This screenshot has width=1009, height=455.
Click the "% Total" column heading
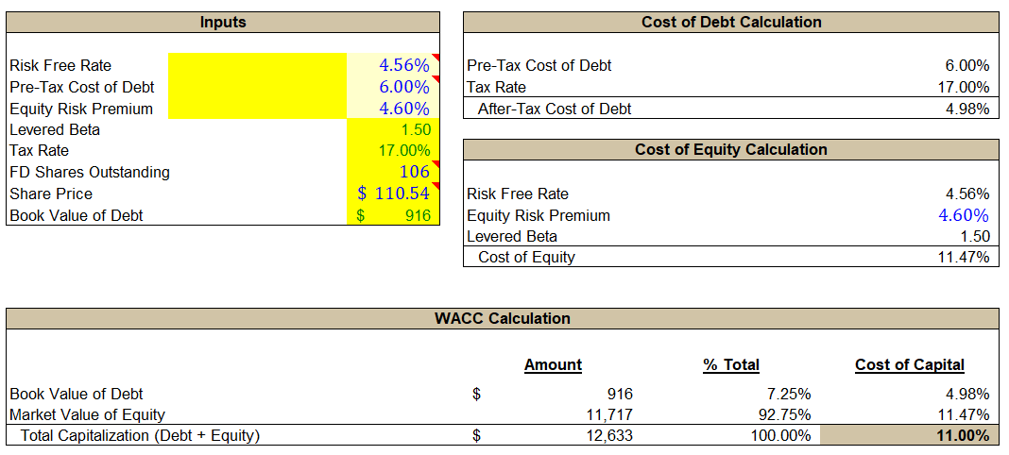731,365
